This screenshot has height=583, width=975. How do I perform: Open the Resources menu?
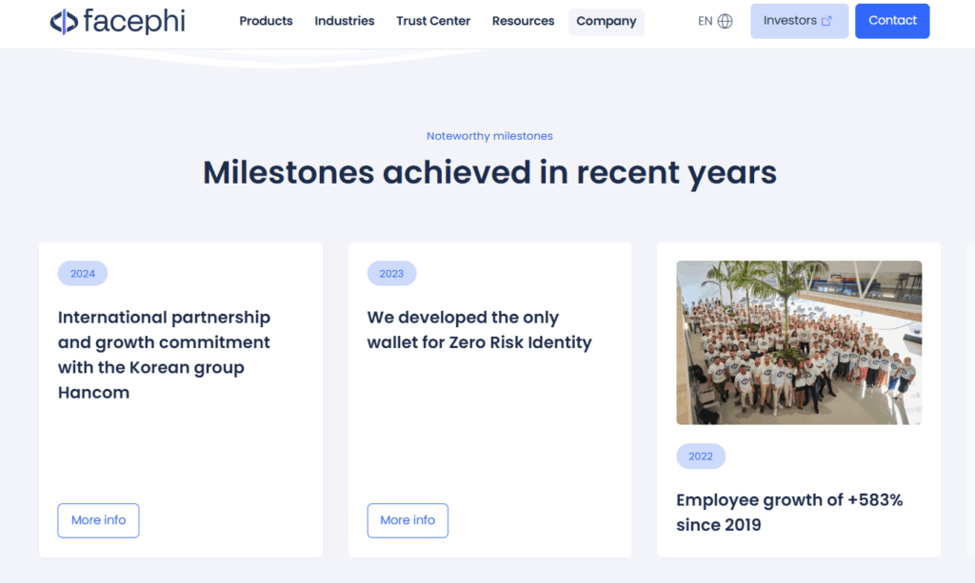click(523, 21)
